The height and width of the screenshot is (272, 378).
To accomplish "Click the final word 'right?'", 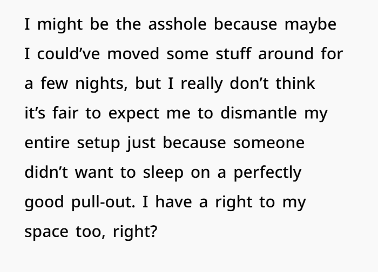I will (x=135, y=232).
